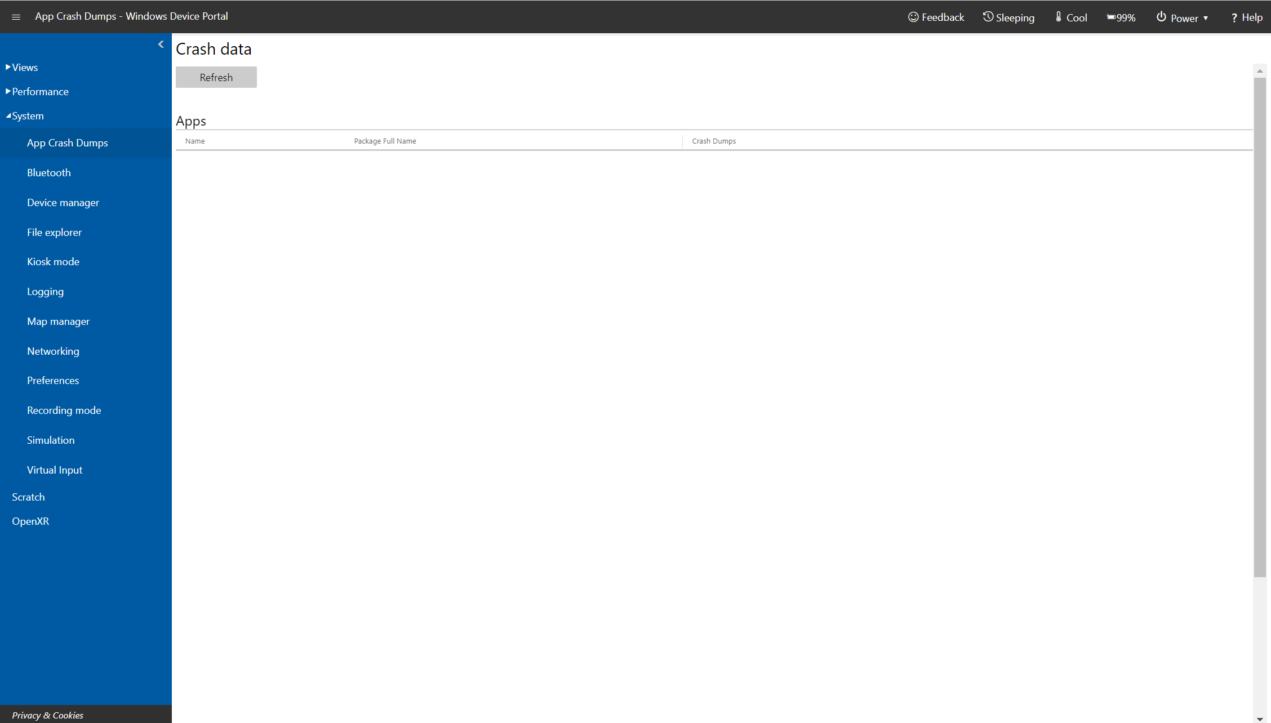Image resolution: width=1271 pixels, height=723 pixels.
Task: Select the App Crash Dumps menu item
Action: [x=67, y=142]
